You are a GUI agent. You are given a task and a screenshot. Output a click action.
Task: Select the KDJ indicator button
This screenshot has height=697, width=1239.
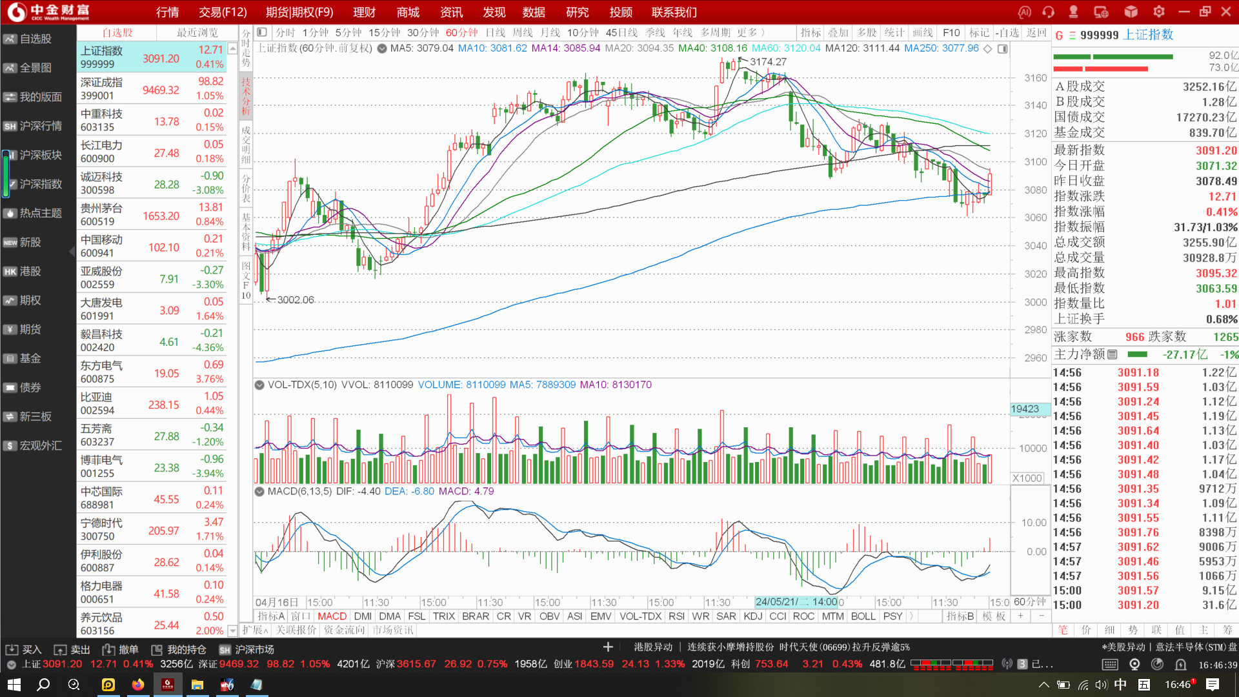coord(752,616)
